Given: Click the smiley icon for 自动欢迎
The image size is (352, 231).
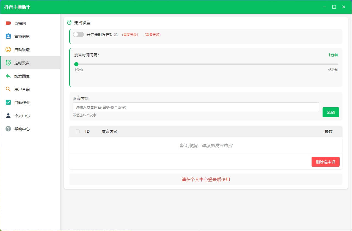Looking at the screenshot, I should [x=8, y=50].
